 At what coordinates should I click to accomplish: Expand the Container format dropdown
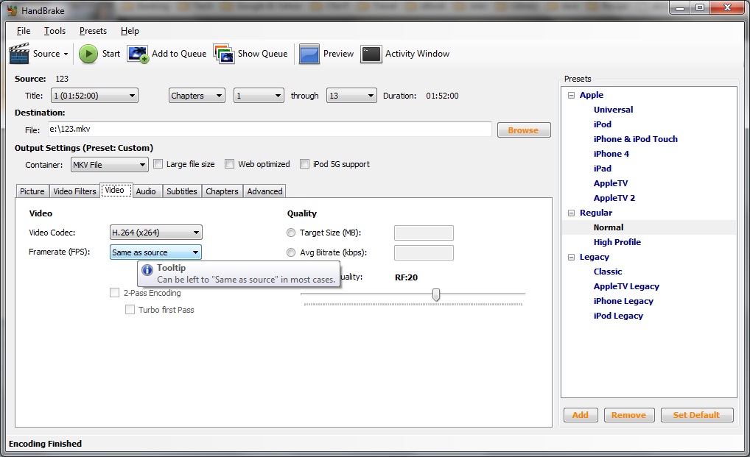click(x=109, y=165)
